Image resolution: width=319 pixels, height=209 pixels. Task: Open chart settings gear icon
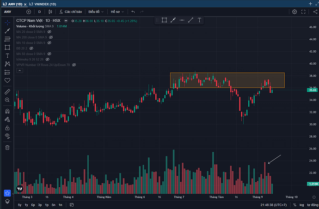[294, 12]
